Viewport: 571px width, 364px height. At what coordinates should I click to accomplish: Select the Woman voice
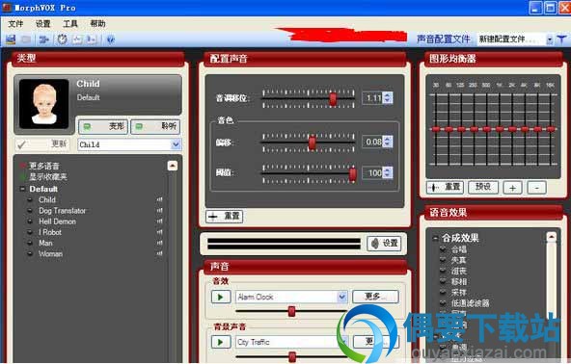[x=50, y=254]
